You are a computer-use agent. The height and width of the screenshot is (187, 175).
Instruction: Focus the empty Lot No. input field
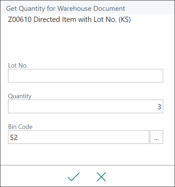pos(85,76)
